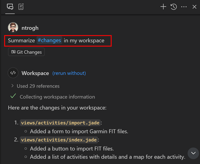Click the ntrogh username label
This screenshot has height=164, width=200.
pyautogui.click(x=30, y=28)
